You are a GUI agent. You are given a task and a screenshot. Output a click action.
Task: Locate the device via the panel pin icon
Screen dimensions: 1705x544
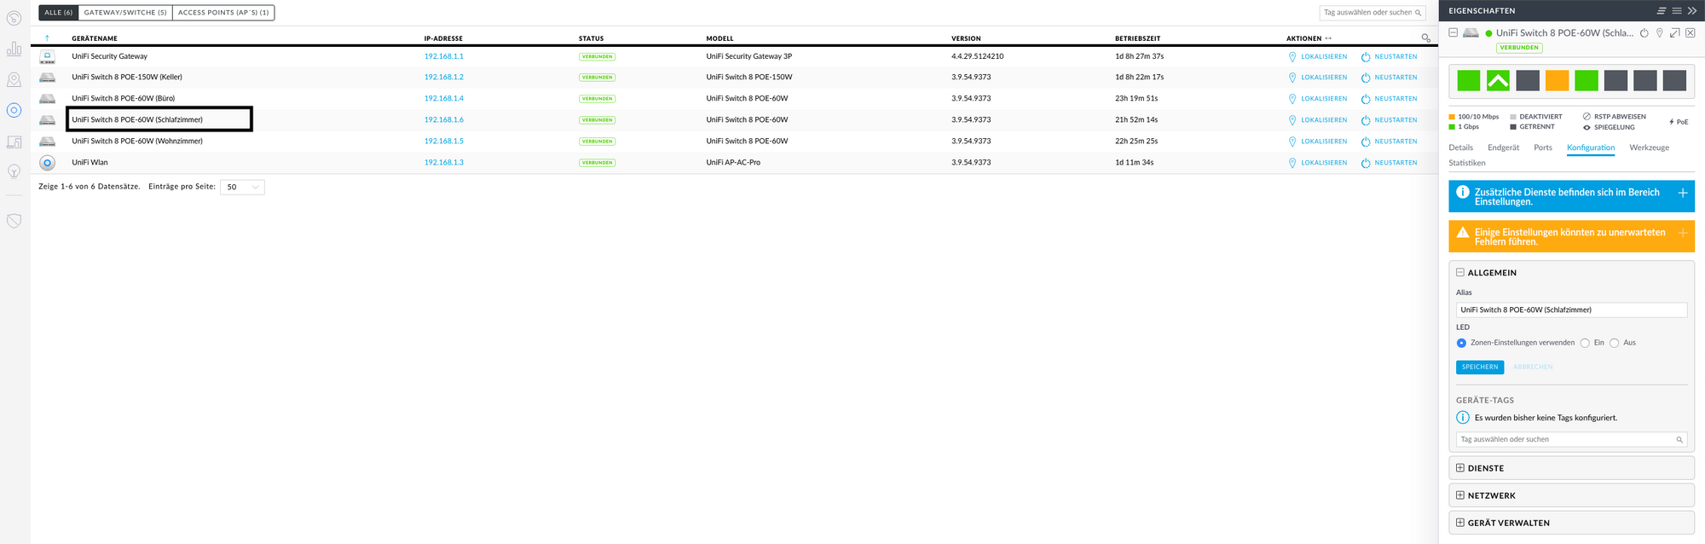[1660, 33]
